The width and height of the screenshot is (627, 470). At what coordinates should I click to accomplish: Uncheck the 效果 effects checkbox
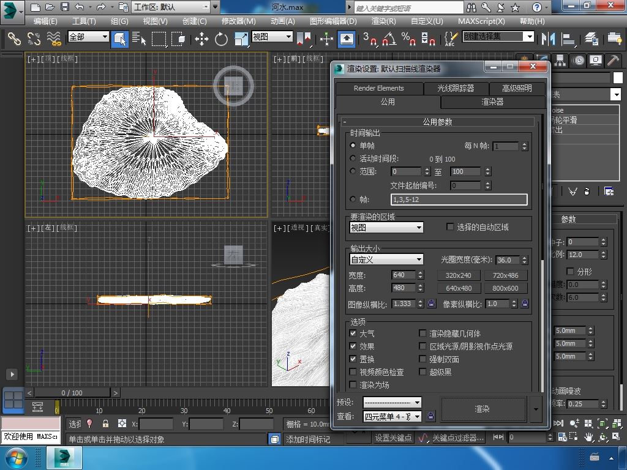[x=353, y=346]
